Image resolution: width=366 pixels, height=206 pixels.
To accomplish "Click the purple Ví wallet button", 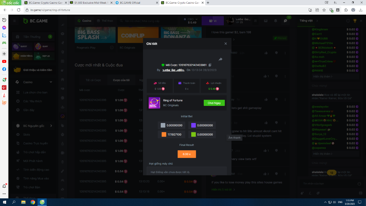I will tap(213, 21).
